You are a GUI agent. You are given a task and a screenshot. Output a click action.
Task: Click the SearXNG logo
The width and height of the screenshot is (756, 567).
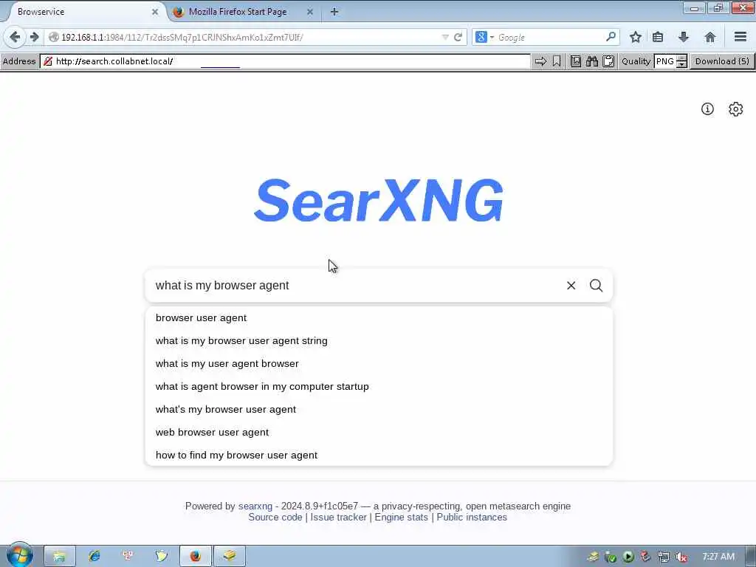click(x=379, y=200)
